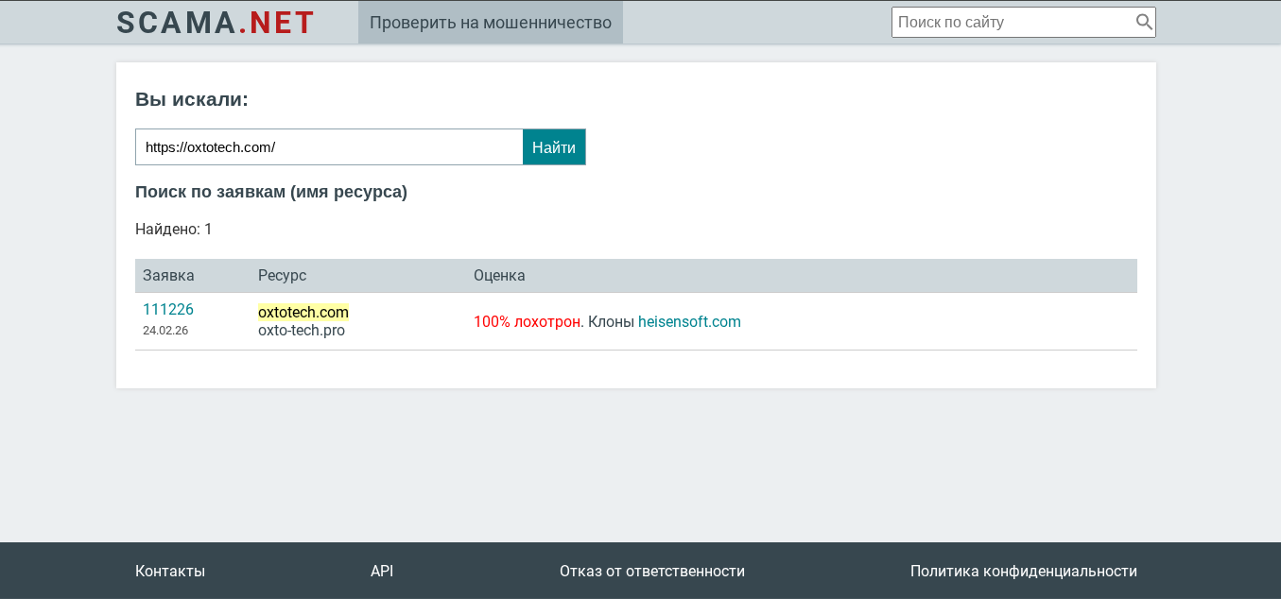Image resolution: width=1281 pixels, height=599 pixels.
Task: Click the "Найдено: 1" results count
Action: [174, 230]
